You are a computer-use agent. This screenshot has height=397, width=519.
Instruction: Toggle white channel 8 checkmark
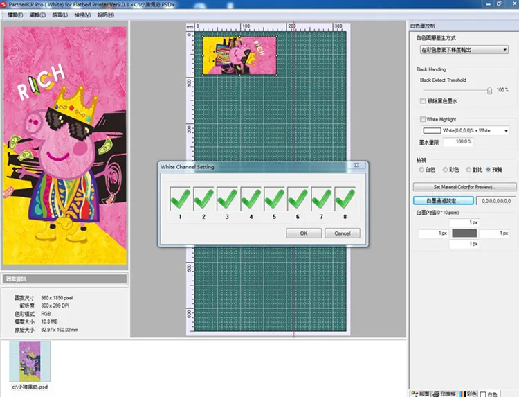pos(345,199)
